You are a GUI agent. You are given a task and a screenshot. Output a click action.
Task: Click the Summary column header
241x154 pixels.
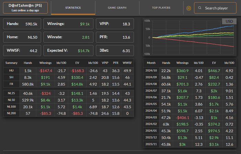point(11,63)
